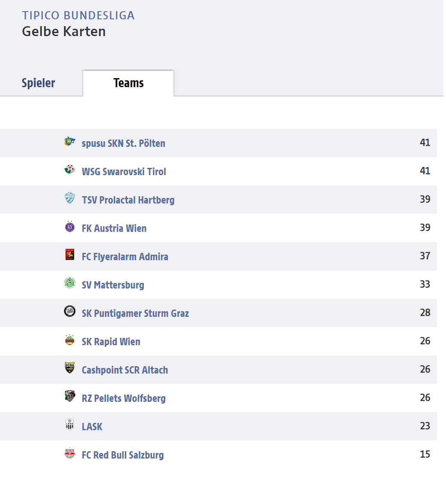446x480 pixels.
Task: Select the Red Bull Salzburg logo
Action: 70,453
